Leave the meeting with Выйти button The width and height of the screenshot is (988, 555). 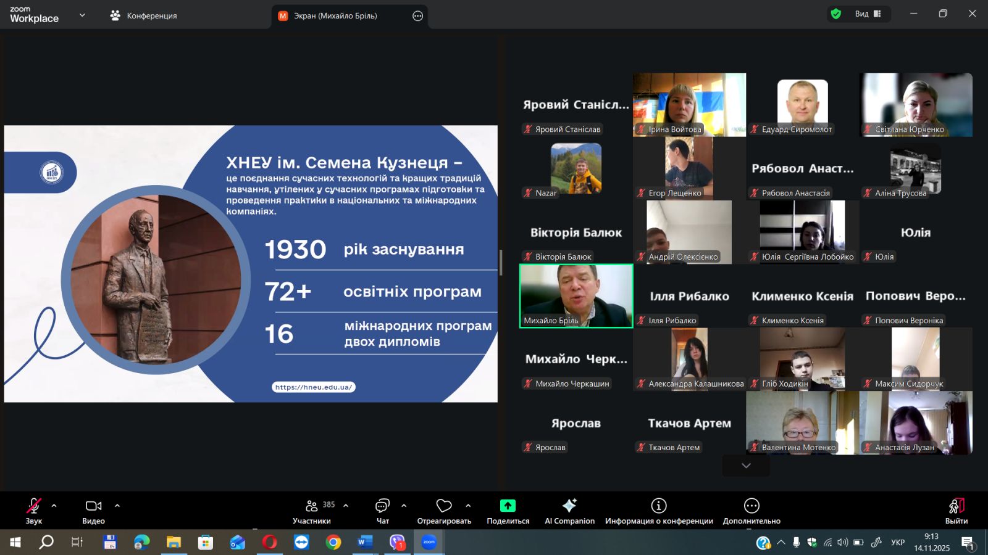coord(956,511)
